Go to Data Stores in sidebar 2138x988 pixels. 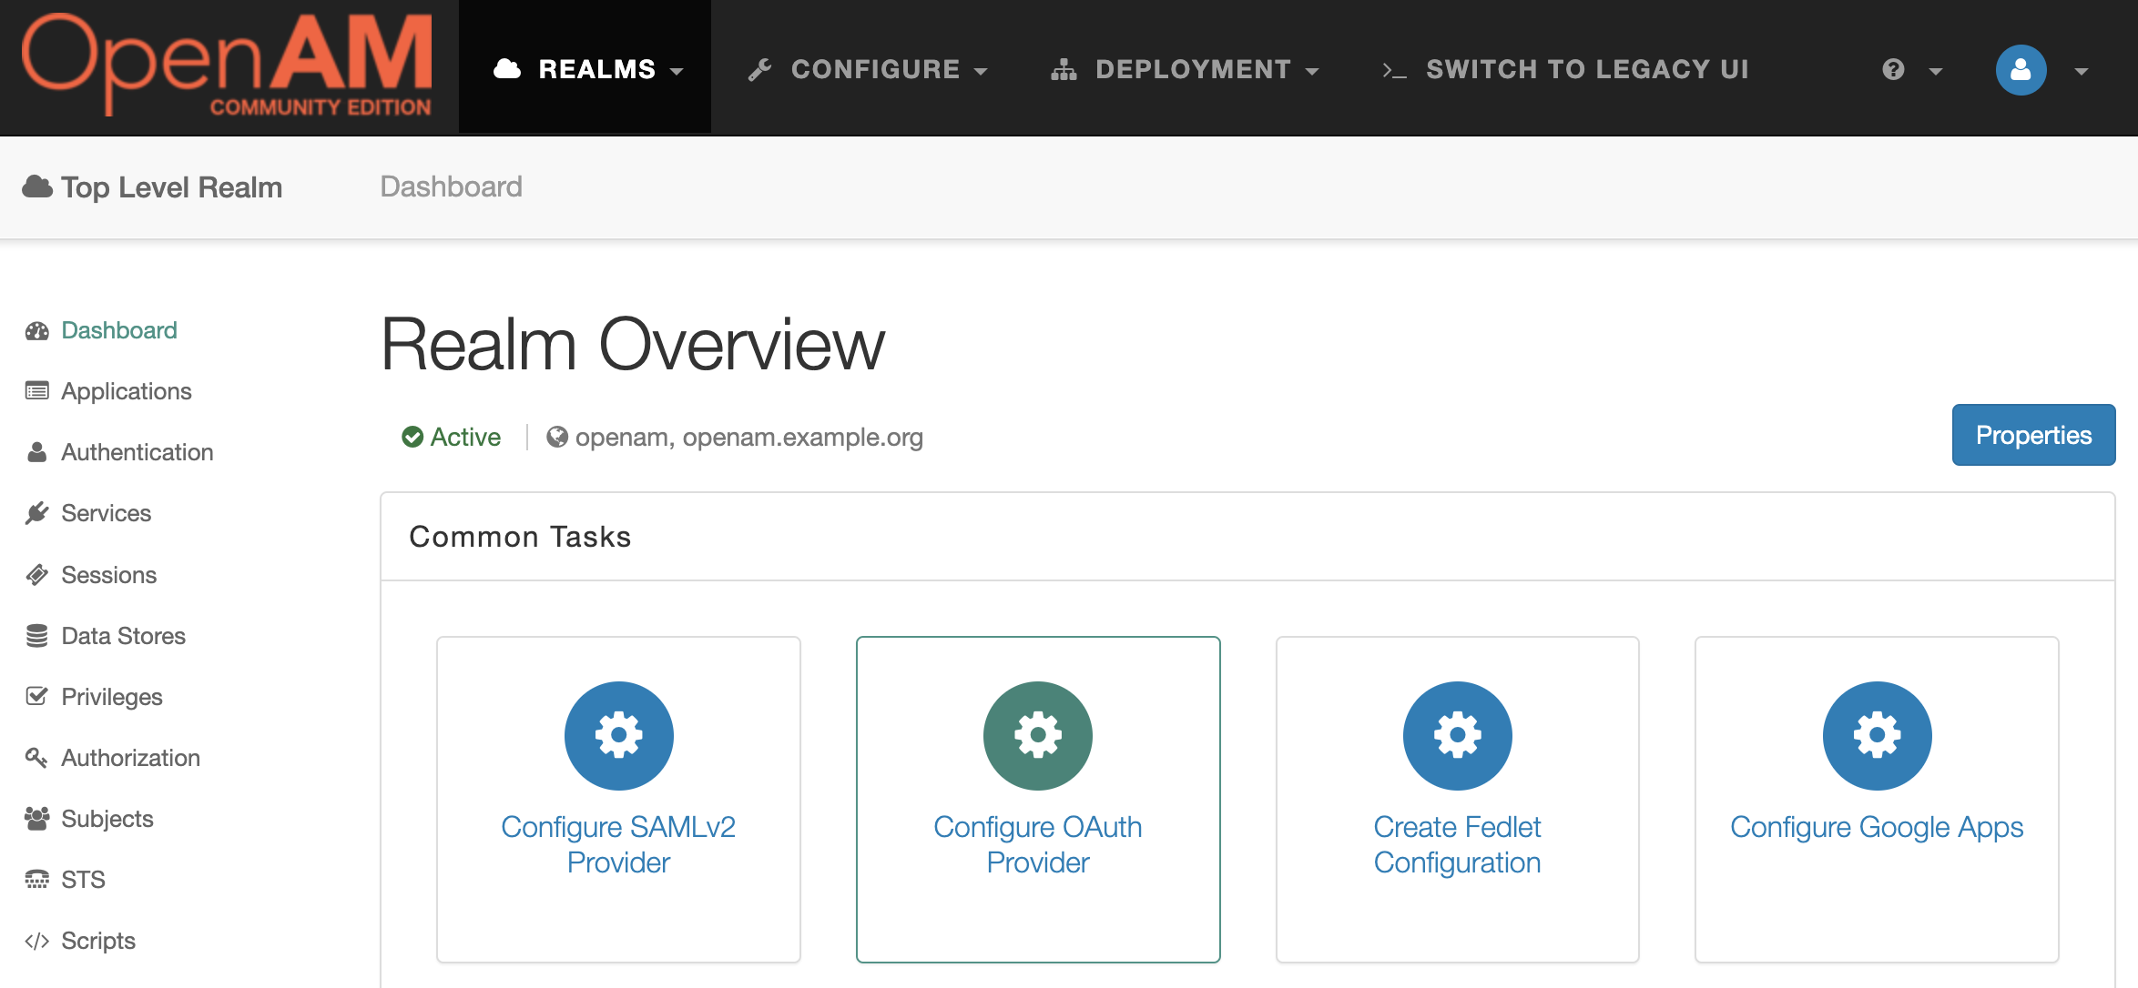point(123,636)
